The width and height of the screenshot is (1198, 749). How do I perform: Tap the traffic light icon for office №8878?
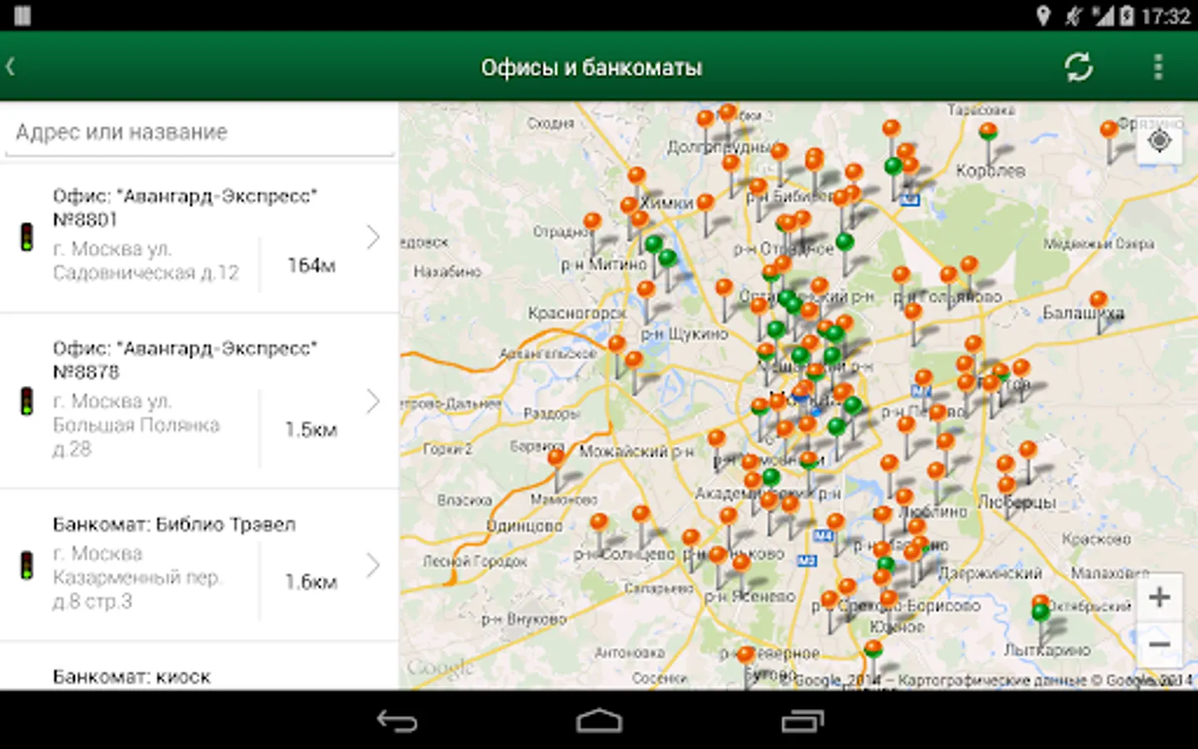tap(27, 401)
